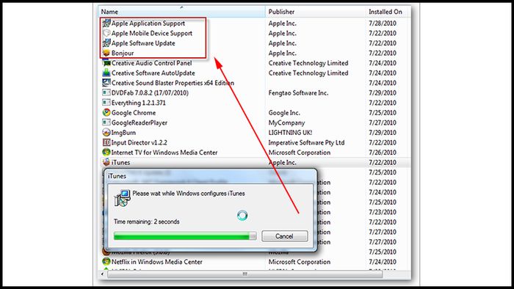
Task: Click the installer icon in iTunes dialog
Action: (123, 198)
